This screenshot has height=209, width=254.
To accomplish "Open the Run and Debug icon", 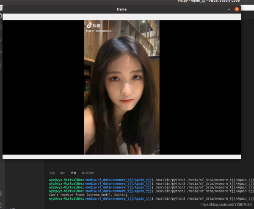I will [1, 52].
